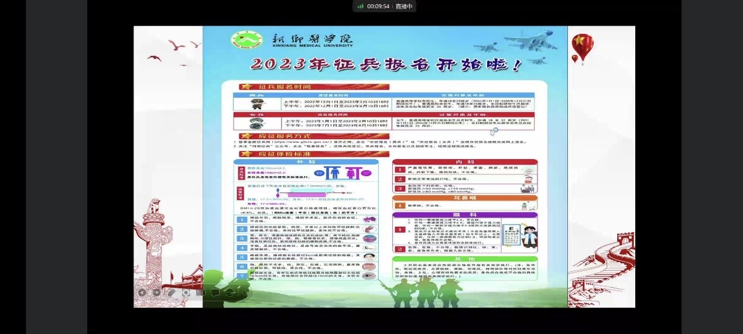
Task: Click the focus/zoom frame icon
Action: (x=186, y=292)
